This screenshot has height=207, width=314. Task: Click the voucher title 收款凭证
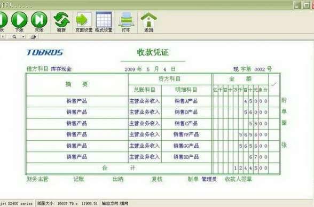click(153, 53)
